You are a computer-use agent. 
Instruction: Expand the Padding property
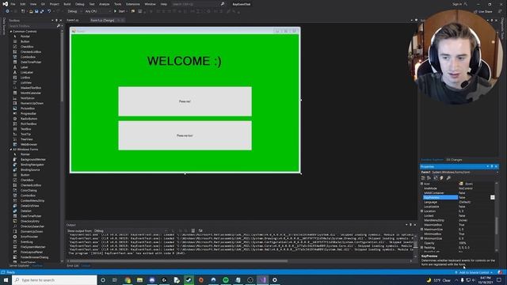click(x=422, y=248)
